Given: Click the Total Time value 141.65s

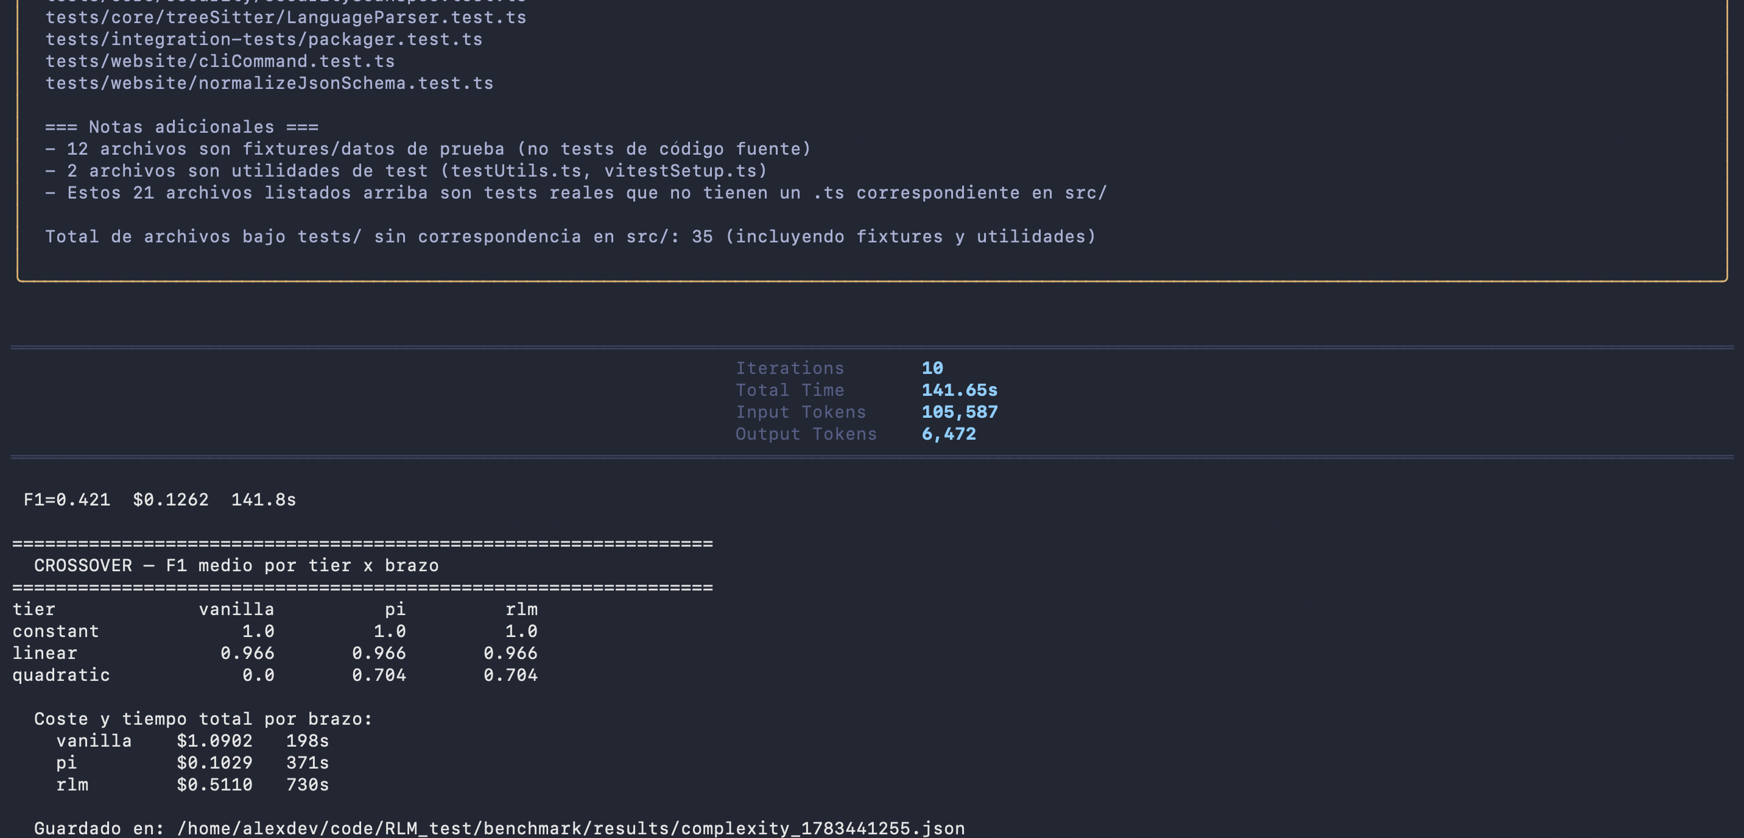Looking at the screenshot, I should [959, 390].
